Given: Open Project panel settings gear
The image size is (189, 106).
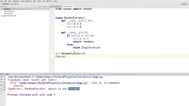Looking at the screenshot, I should [x=45, y=6].
